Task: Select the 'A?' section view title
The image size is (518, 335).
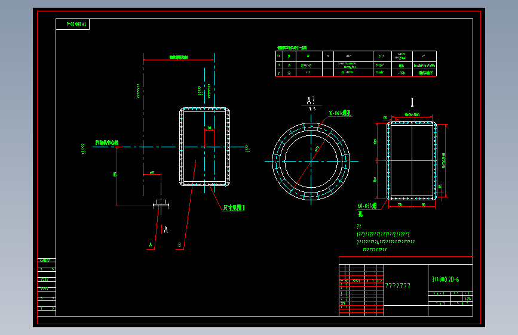Action: tap(311, 100)
